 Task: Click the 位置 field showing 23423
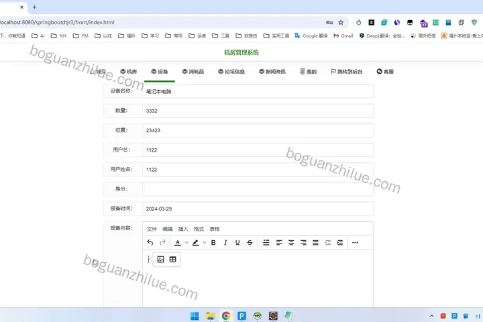pyautogui.click(x=258, y=131)
